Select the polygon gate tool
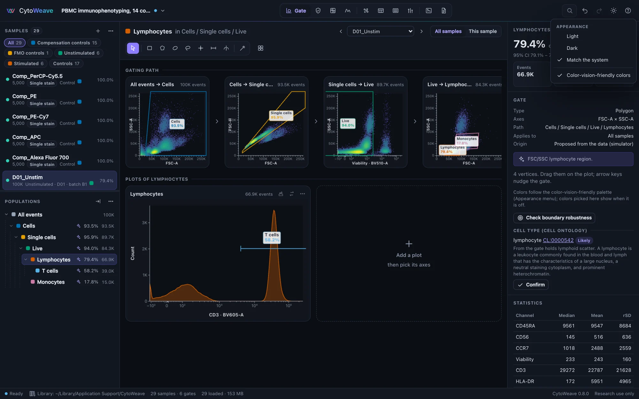The width and height of the screenshot is (639, 399). tap(162, 48)
